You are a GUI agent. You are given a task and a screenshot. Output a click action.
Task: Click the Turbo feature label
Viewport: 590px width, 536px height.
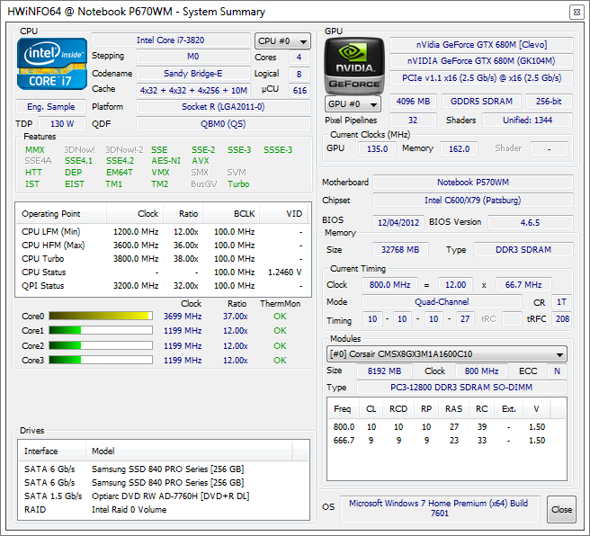pos(238,184)
